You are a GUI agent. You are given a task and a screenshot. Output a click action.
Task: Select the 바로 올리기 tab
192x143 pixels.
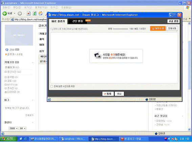coord(58,21)
